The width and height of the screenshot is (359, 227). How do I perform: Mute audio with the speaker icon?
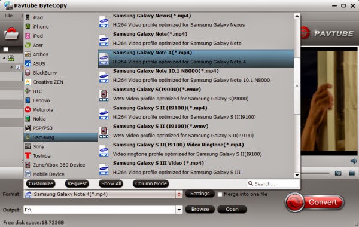pyautogui.click(x=354, y=161)
